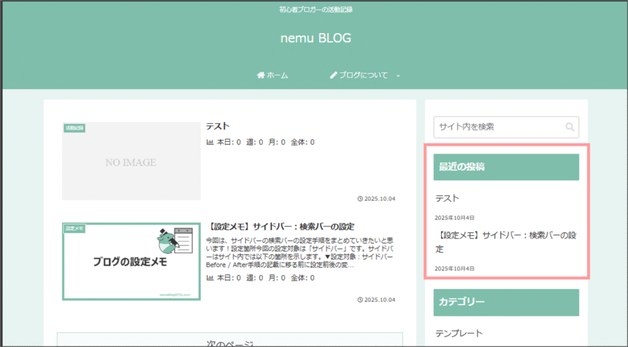Click the 設定メモ category badge on thumbnail
Image resolution: width=628 pixels, height=347 pixels.
pyautogui.click(x=74, y=229)
